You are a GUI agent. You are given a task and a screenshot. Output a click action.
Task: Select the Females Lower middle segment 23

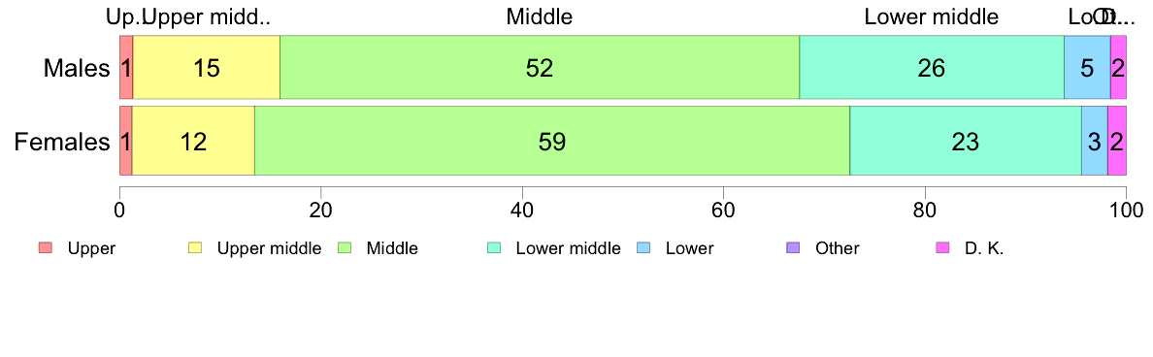(x=966, y=141)
